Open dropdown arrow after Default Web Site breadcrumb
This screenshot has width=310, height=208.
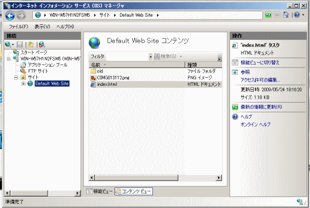point(158,15)
